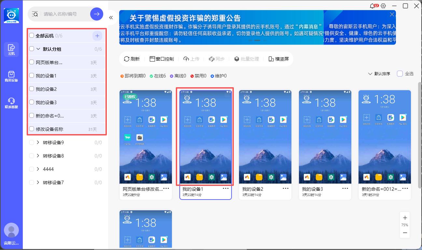Screen dimensions: 422x250
Task: Check the 默认分组 checkbox
Action: 32,49
